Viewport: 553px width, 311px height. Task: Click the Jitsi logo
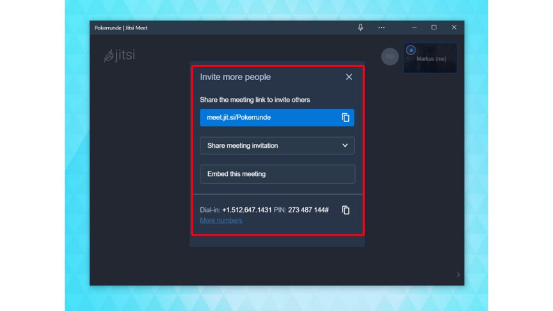click(x=119, y=56)
